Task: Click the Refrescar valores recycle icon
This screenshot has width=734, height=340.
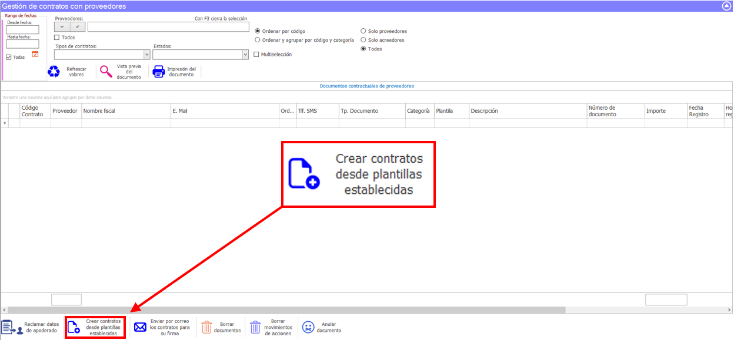Action: pos(53,71)
